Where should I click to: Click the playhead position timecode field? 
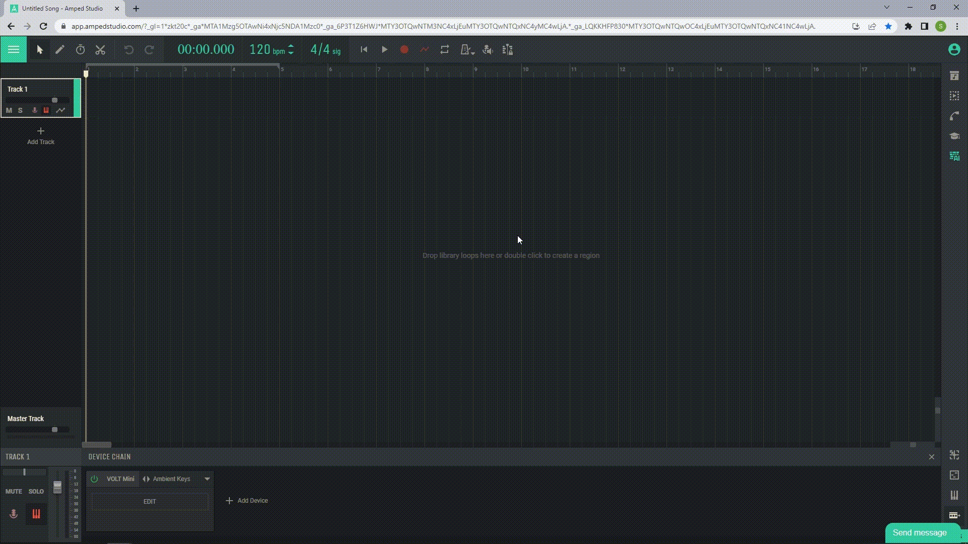(205, 50)
